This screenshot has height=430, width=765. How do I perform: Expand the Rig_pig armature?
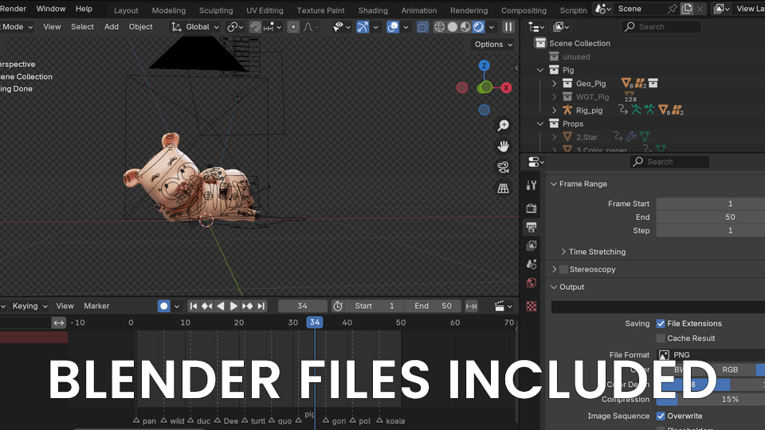click(555, 110)
